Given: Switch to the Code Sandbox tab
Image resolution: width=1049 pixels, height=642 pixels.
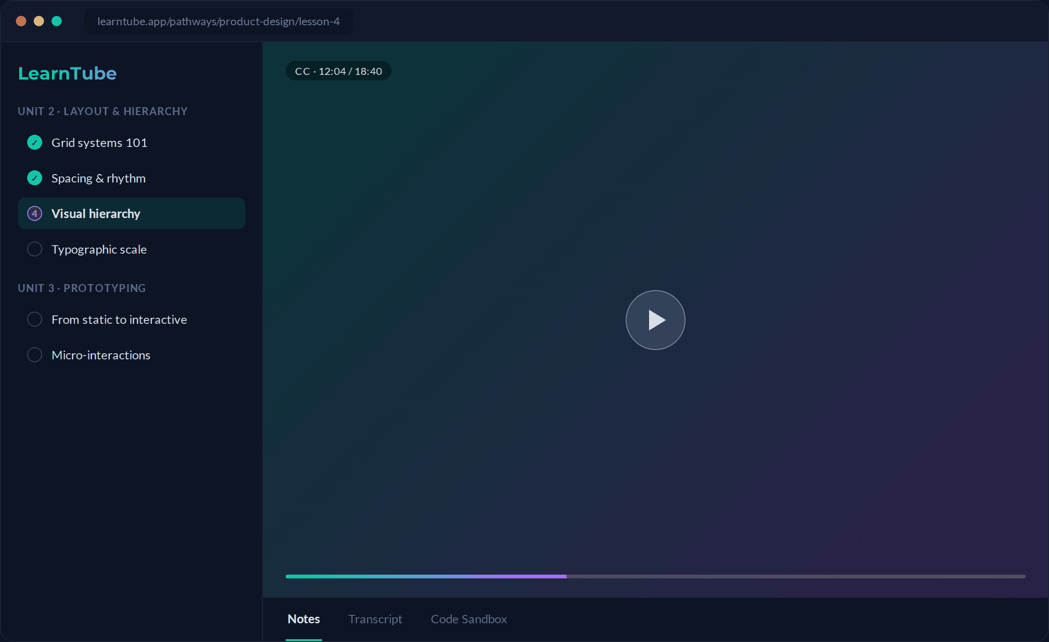Looking at the screenshot, I should [469, 619].
